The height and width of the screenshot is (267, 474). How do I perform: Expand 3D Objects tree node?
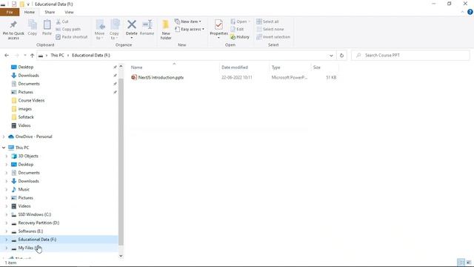pos(7,156)
